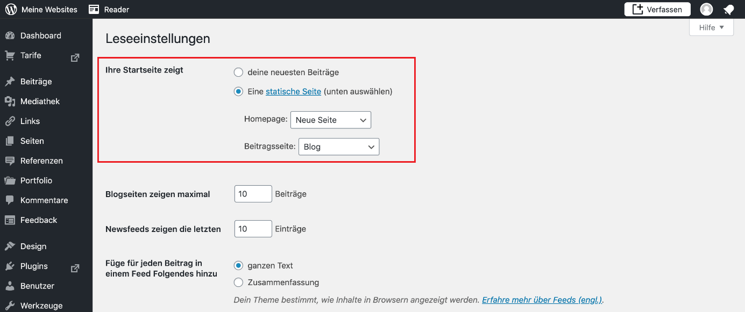The image size is (745, 312).
Task: Click the 'Blogseiten zeigen maximal' number field
Action: pyautogui.click(x=253, y=194)
